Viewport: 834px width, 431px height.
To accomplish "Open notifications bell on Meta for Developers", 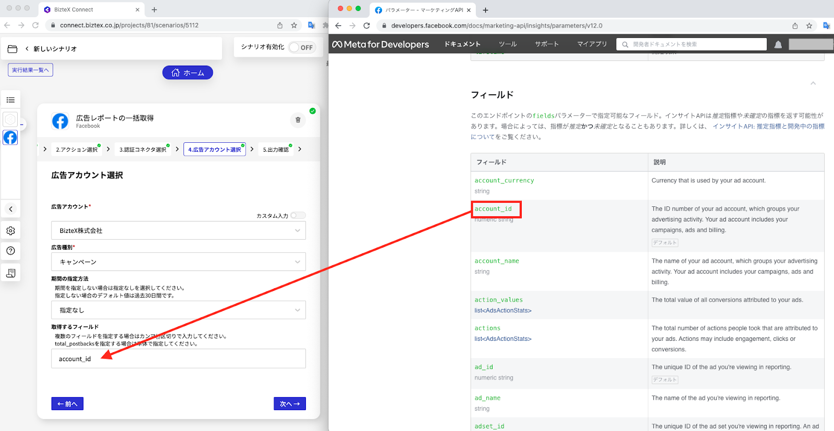I will 778,45.
